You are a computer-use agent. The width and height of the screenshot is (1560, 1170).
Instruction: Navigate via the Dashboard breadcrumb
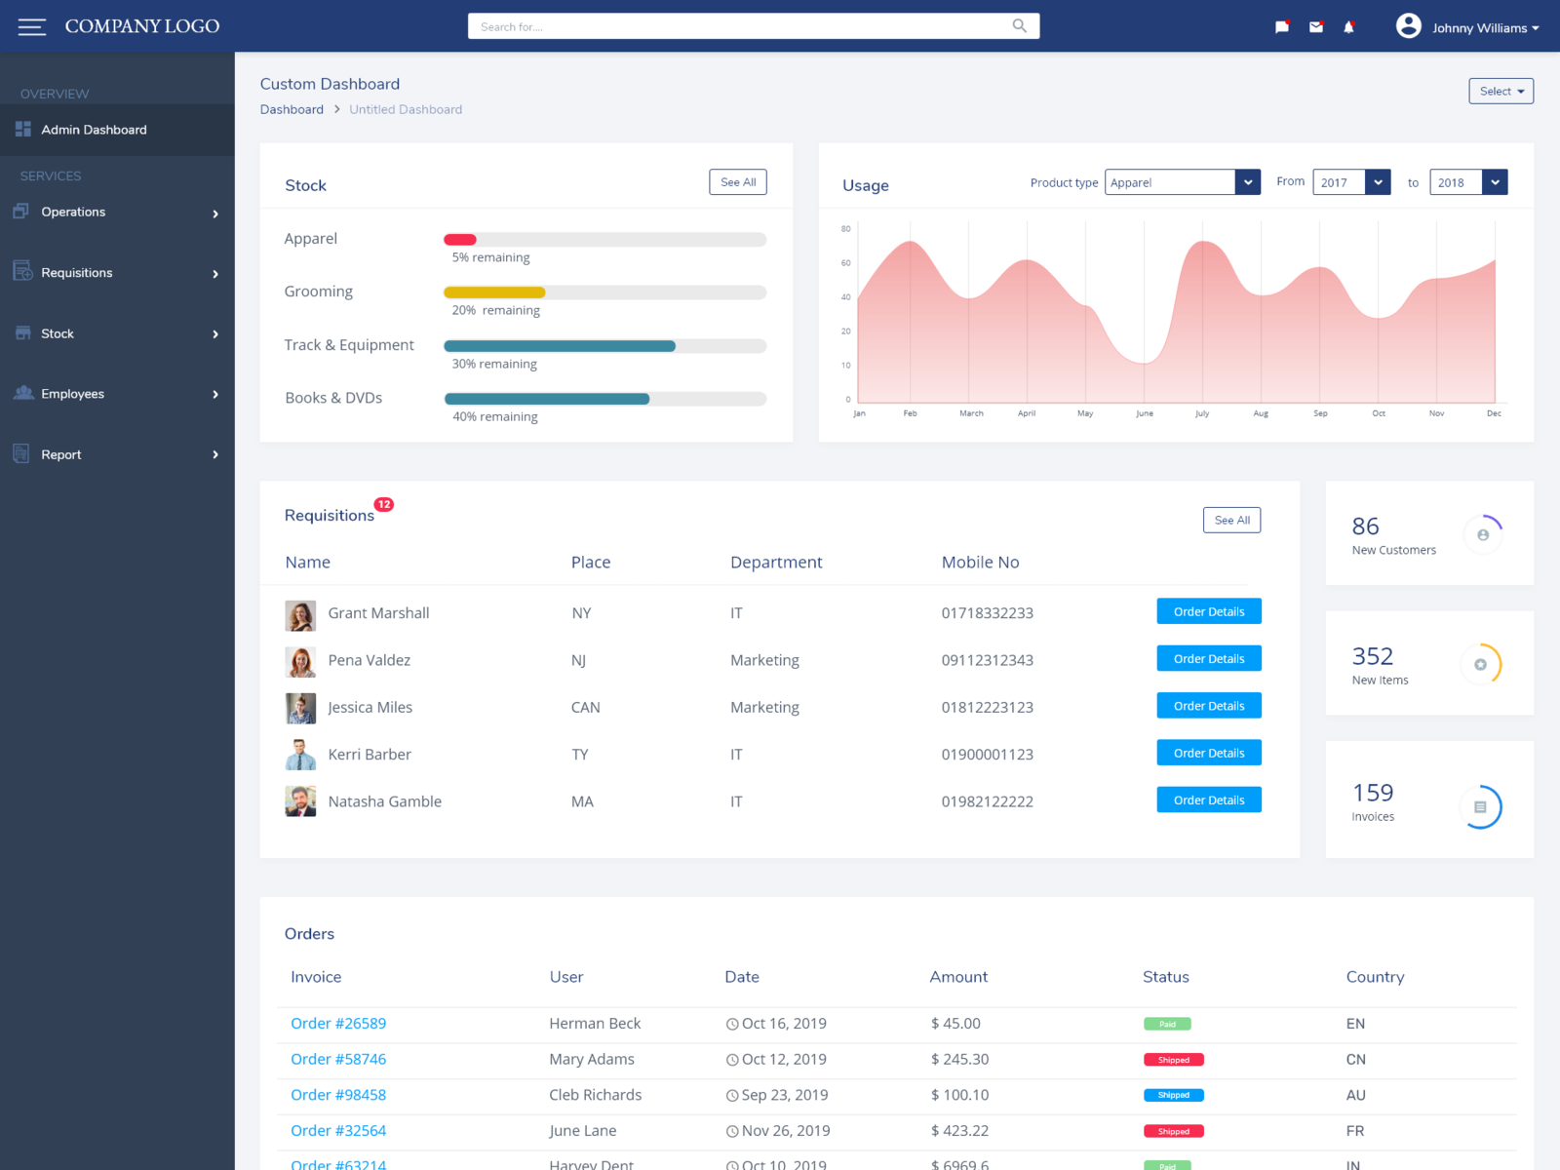[x=292, y=109]
